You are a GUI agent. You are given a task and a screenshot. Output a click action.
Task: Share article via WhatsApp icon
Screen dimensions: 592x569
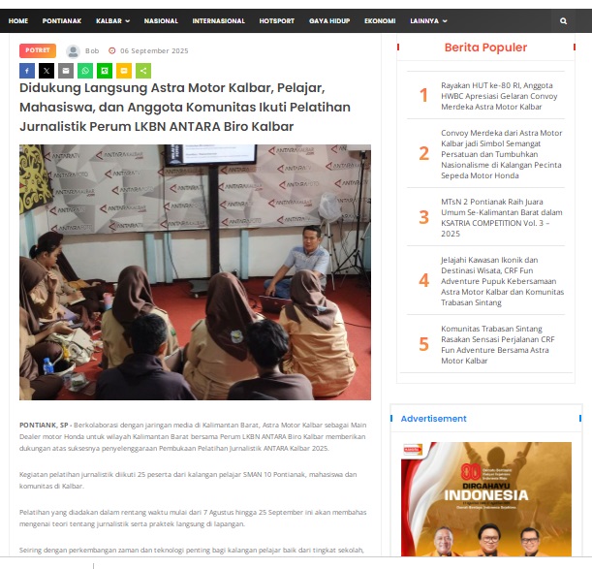tap(85, 71)
